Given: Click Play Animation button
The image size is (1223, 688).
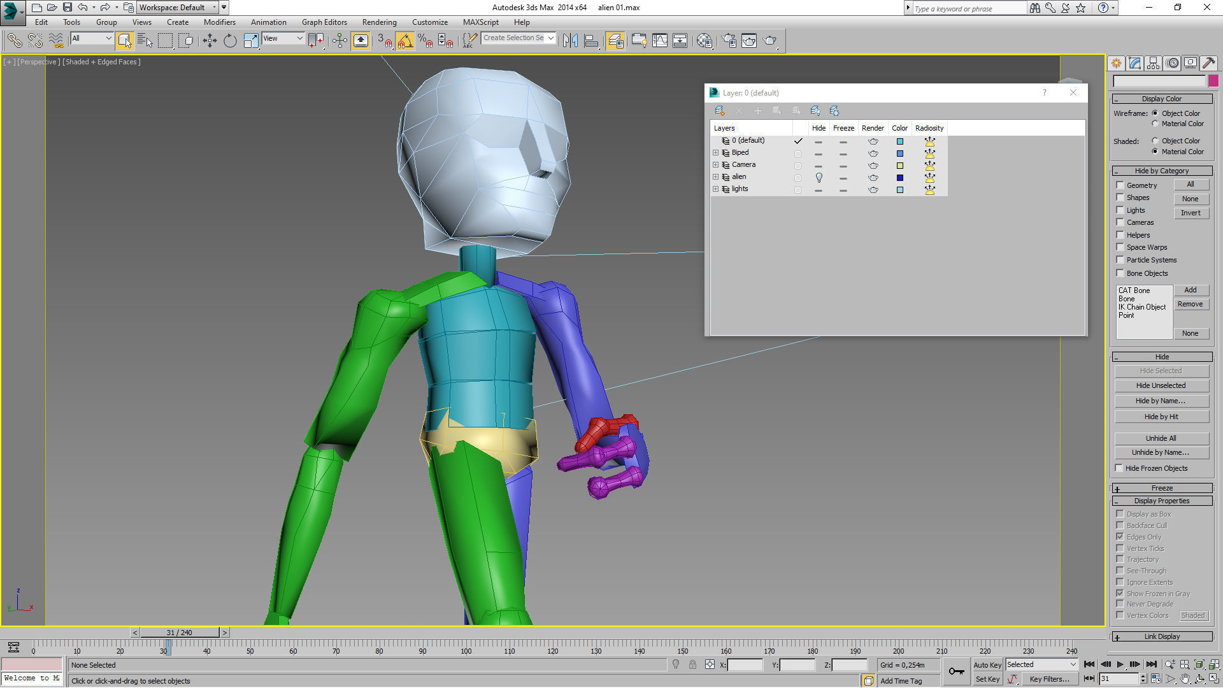Looking at the screenshot, I should [x=1120, y=664].
